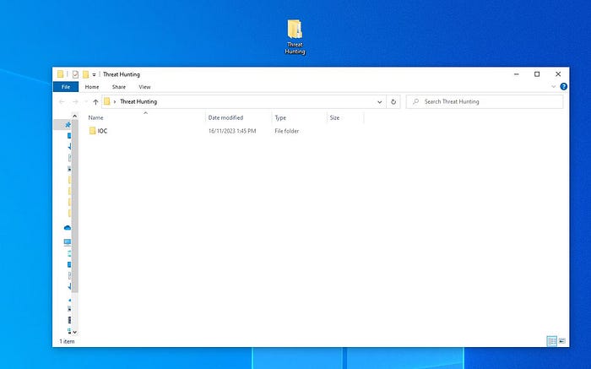
Task: Open the File menu
Action: click(66, 87)
